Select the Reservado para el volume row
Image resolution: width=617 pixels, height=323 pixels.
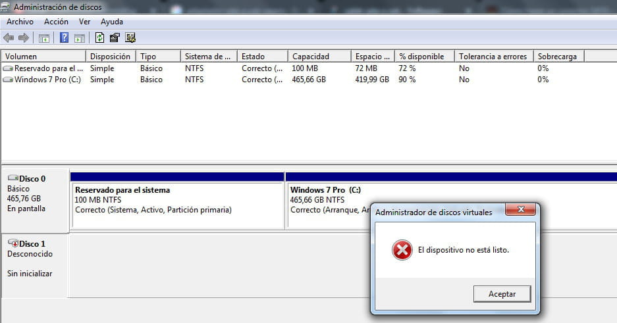point(293,68)
